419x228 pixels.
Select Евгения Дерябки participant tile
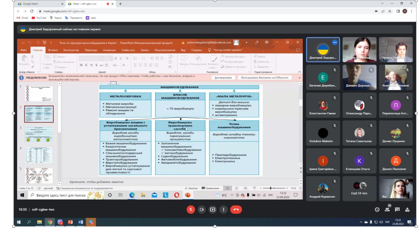point(323,77)
